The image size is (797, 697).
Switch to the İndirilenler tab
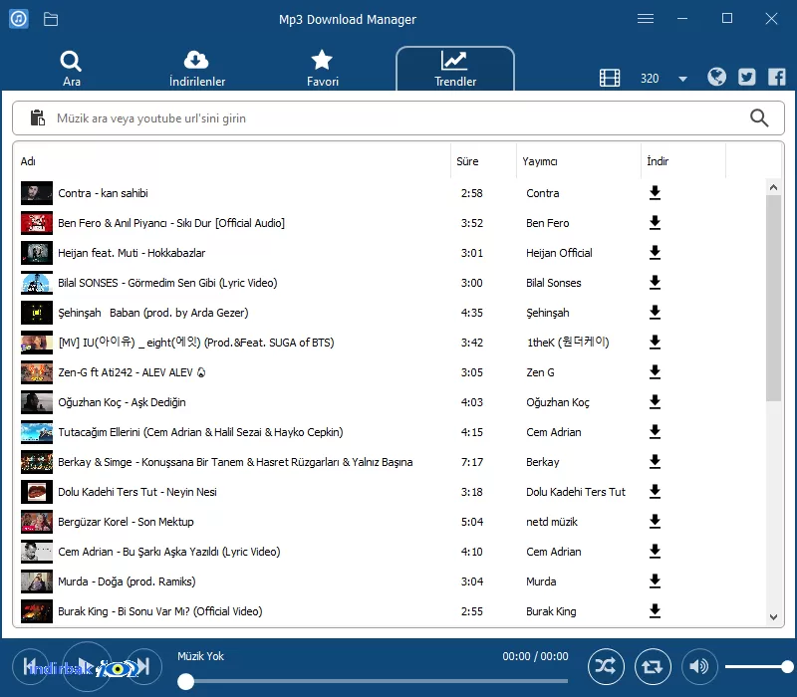(196, 69)
